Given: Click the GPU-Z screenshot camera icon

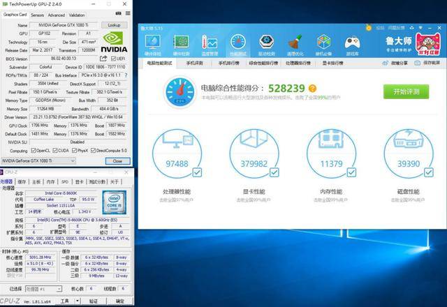Looking at the screenshot, I should tap(118, 13).
